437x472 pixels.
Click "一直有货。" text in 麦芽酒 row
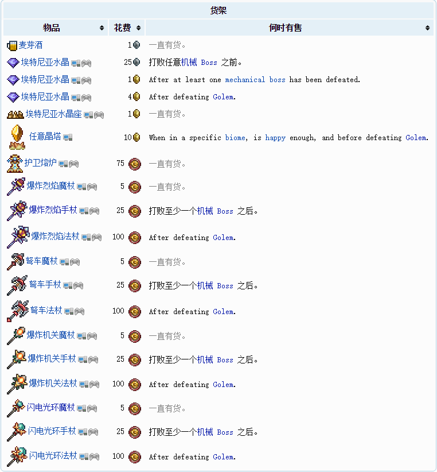pos(167,45)
